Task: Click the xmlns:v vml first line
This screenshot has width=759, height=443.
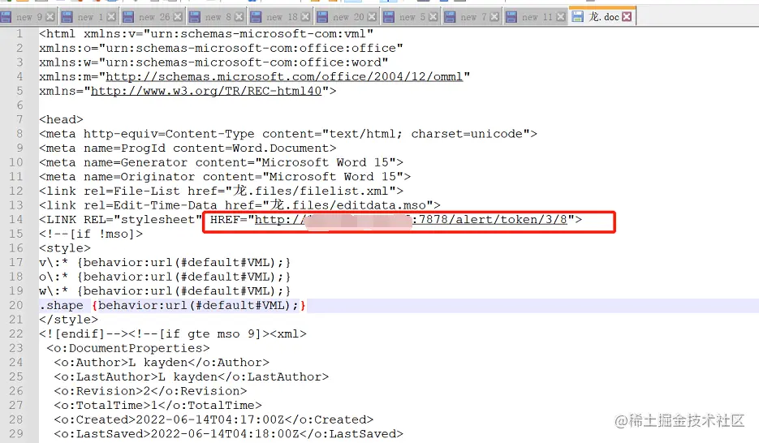Action: tap(206, 34)
